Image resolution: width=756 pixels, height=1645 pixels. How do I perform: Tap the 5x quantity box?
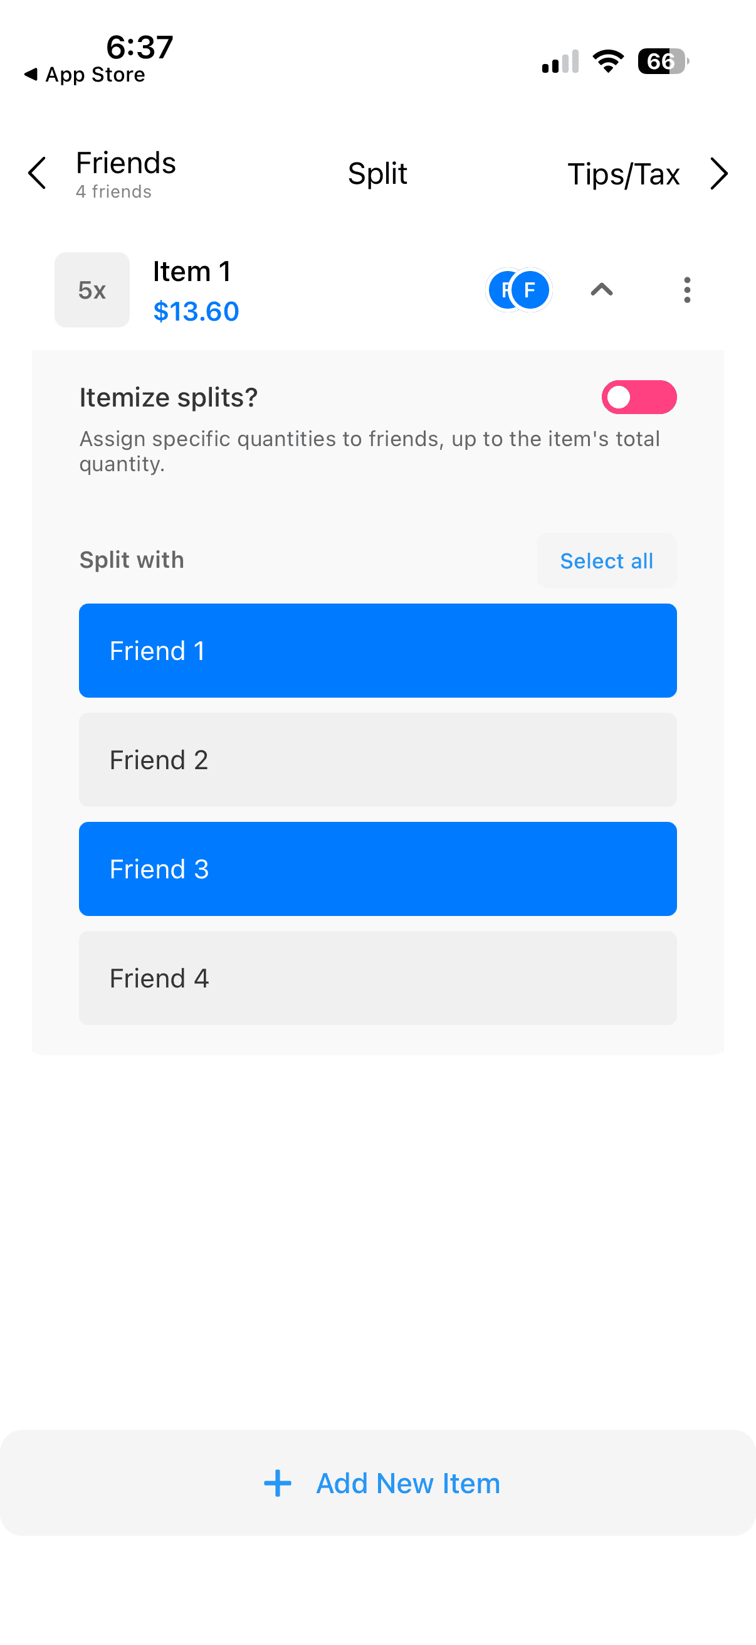click(x=92, y=290)
